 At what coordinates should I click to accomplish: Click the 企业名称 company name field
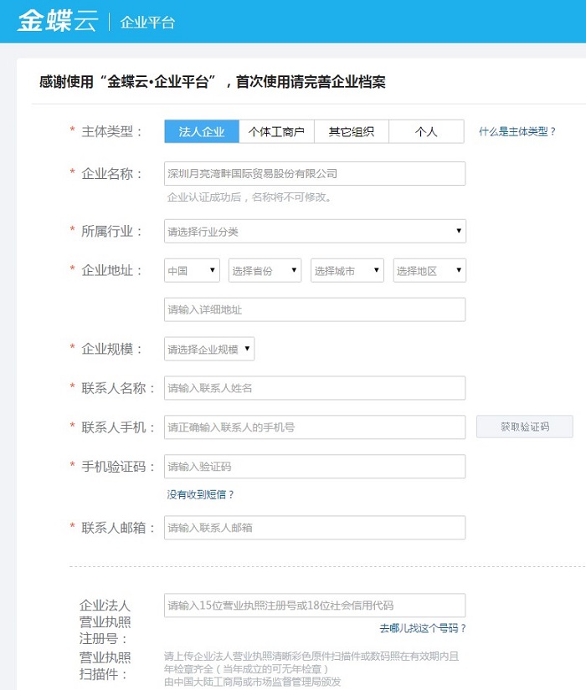314,174
